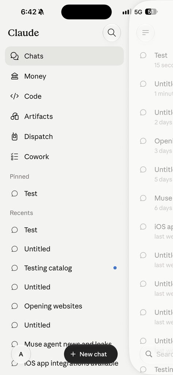Click the search field in chat list
Image resolution: width=173 pixels, height=375 pixels.
157,354
